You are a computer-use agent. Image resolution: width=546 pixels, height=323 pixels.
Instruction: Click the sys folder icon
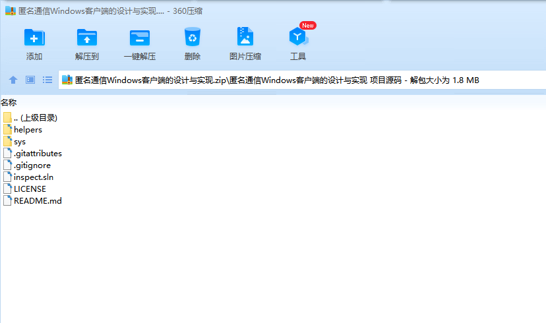point(8,141)
